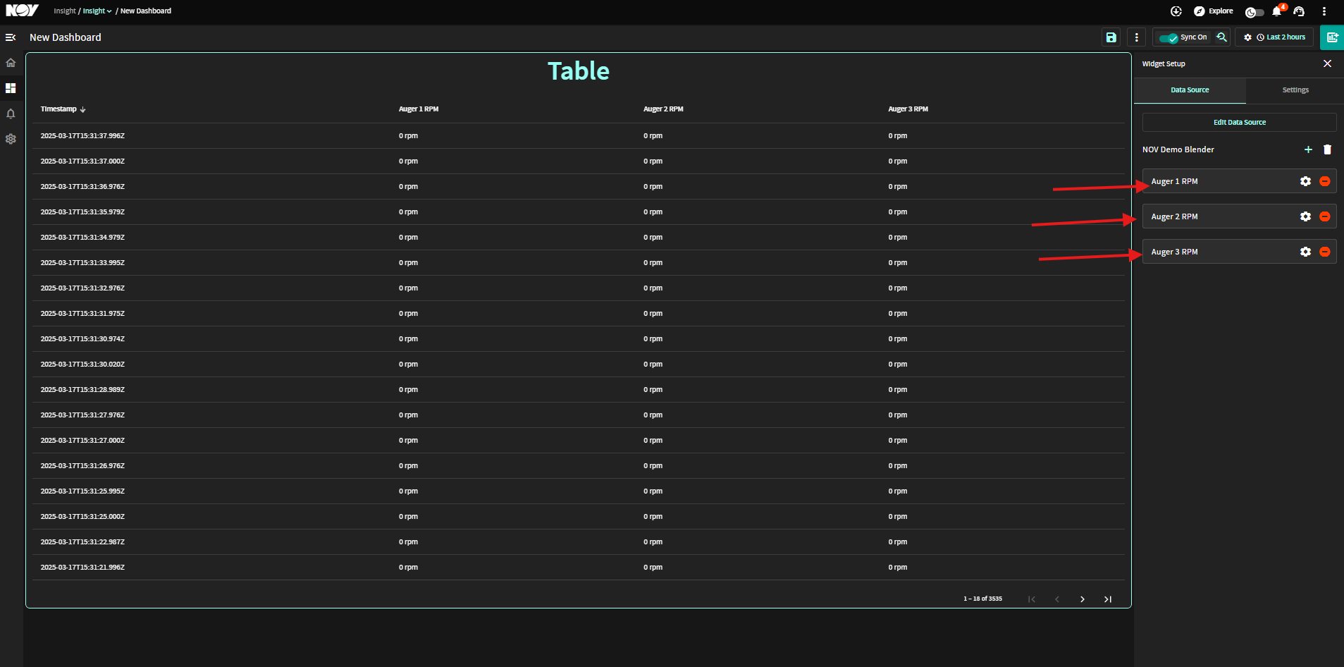This screenshot has height=667, width=1344.
Task: Select the Auger 2 RPM tag row
Action: click(x=1239, y=216)
